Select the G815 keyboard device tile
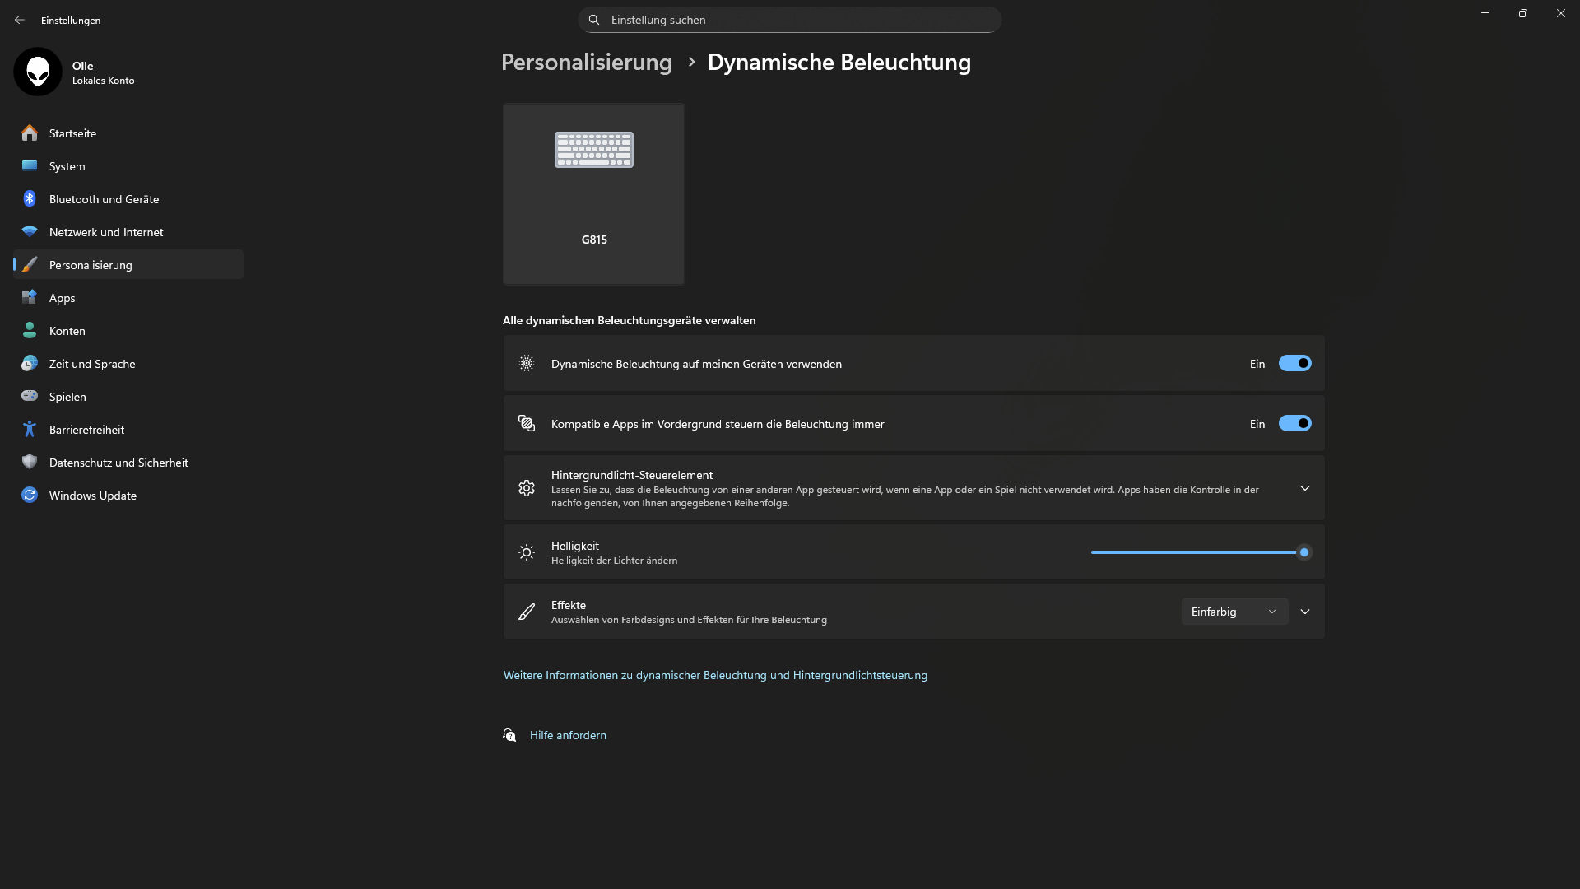This screenshot has height=889, width=1580. click(x=594, y=194)
